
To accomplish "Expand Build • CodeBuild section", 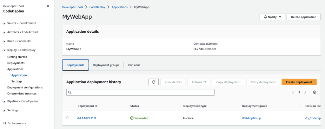I will [x=4, y=41].
